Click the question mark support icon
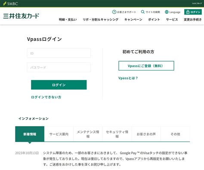 pos(114,12)
